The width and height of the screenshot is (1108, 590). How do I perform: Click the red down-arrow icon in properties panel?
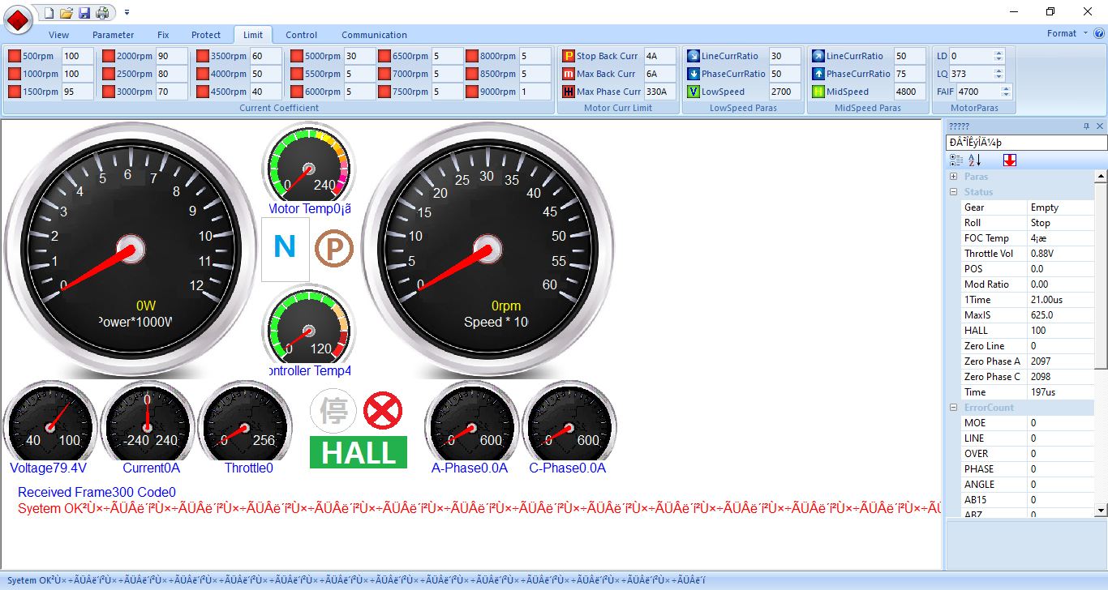click(x=1009, y=160)
